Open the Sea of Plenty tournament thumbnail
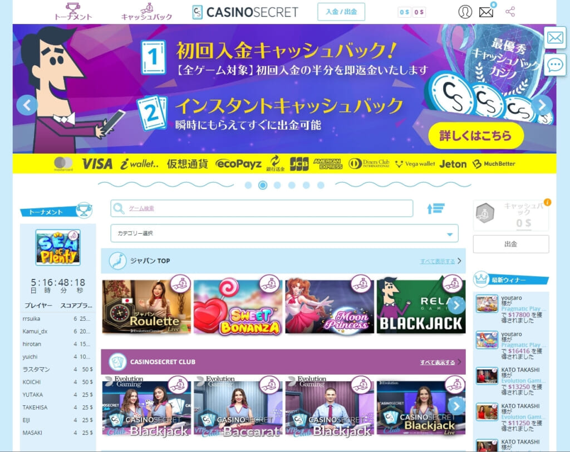The height and width of the screenshot is (452, 570). pos(58,247)
